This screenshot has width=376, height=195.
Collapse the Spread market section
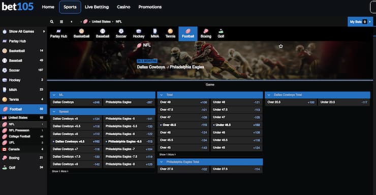click(54, 112)
